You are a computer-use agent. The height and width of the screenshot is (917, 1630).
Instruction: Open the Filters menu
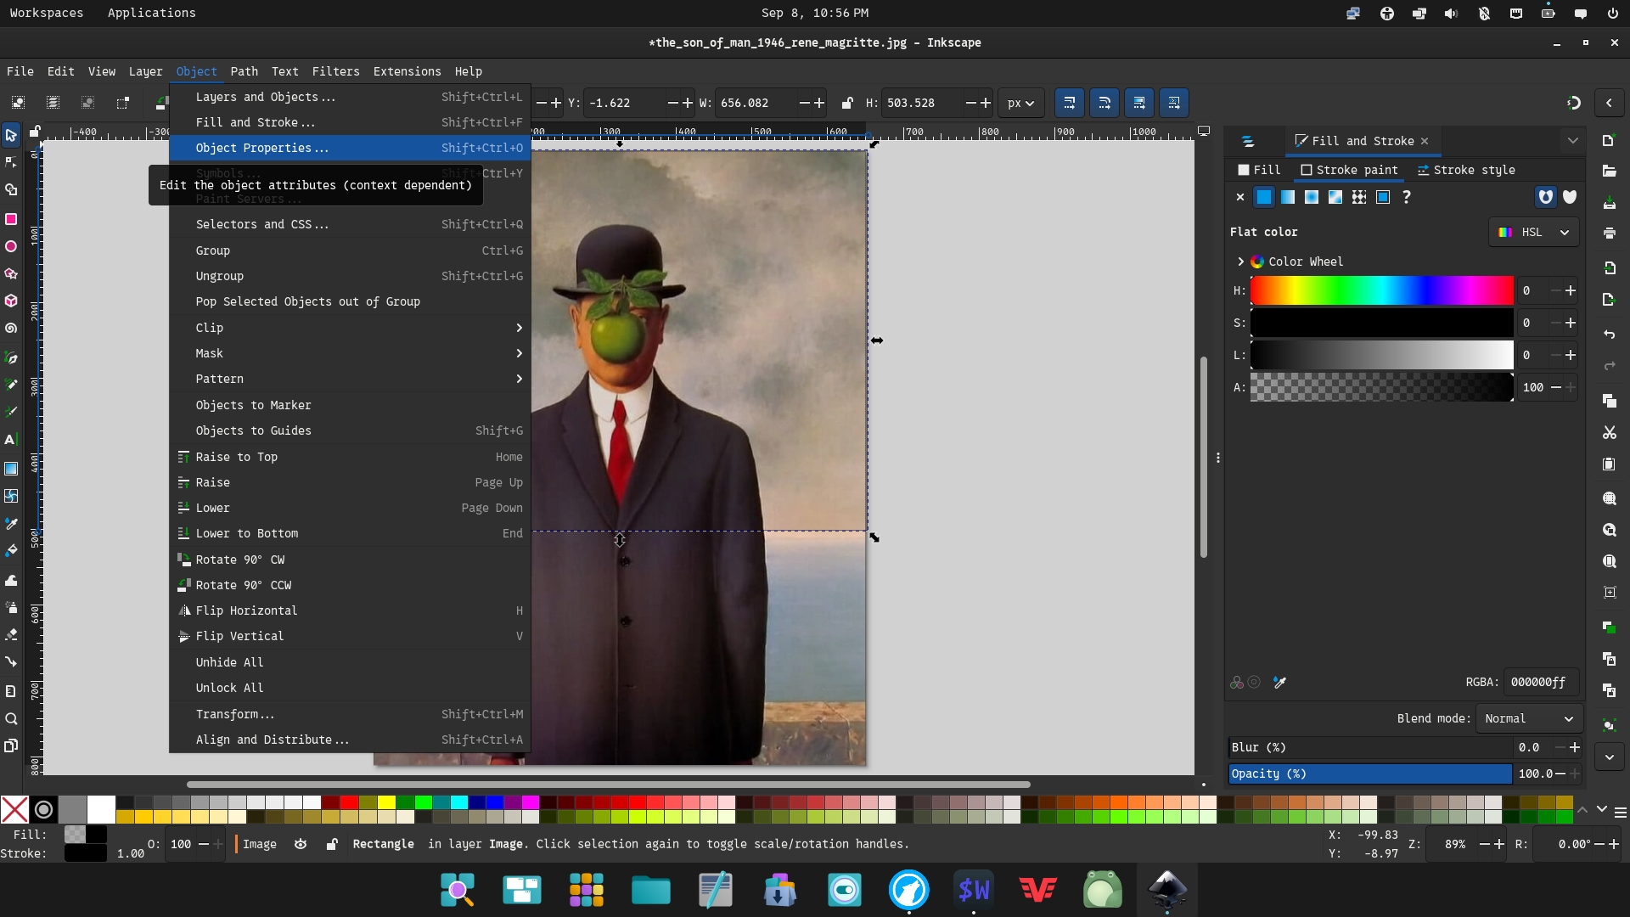tap(335, 71)
